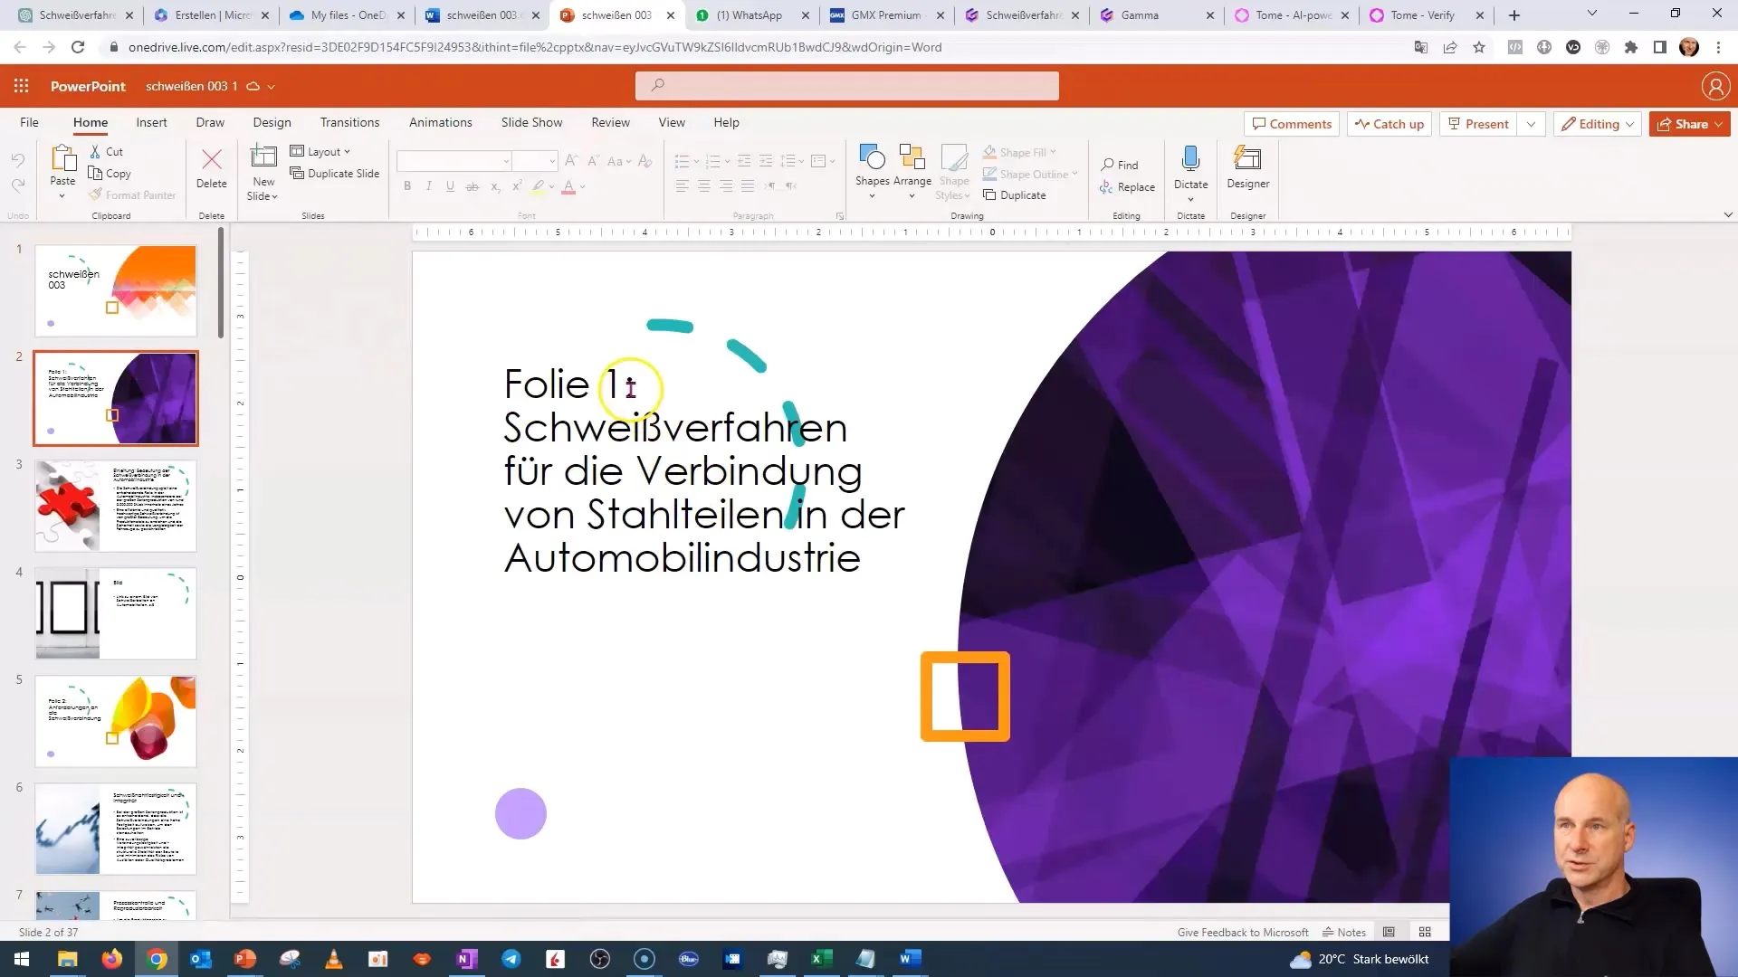
Task: Click the Share button top right
Action: click(1686, 124)
